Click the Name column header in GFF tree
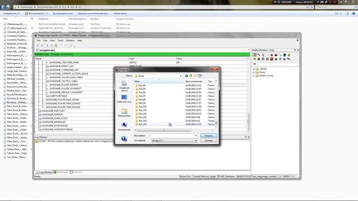Screen dimensions: 358x201 (82, 59)
